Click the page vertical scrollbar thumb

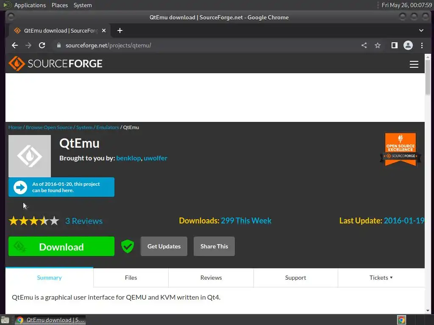[428, 77]
